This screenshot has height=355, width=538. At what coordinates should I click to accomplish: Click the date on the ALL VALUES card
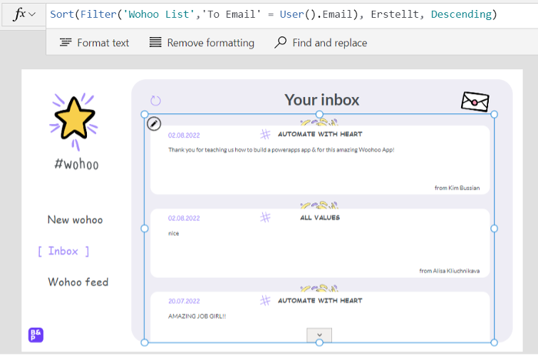pyautogui.click(x=184, y=218)
